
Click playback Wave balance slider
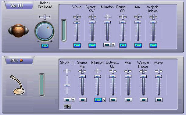77,17
